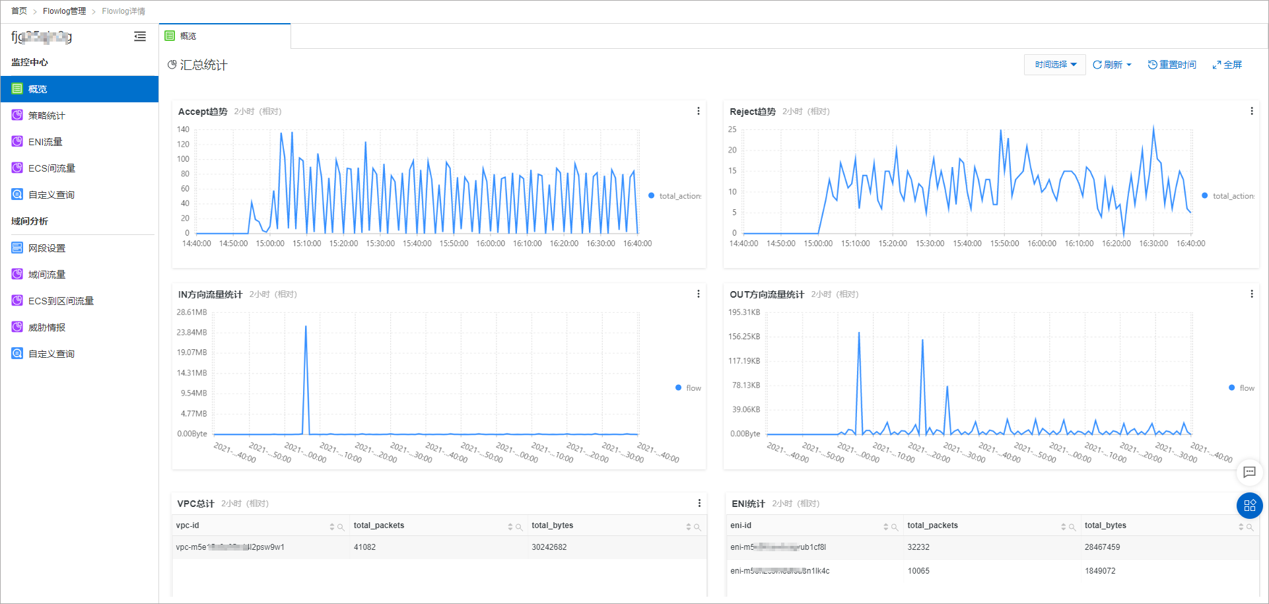1269x604 pixels.
Task: Go to 首页 breadcrumb link
Action: pos(19,11)
